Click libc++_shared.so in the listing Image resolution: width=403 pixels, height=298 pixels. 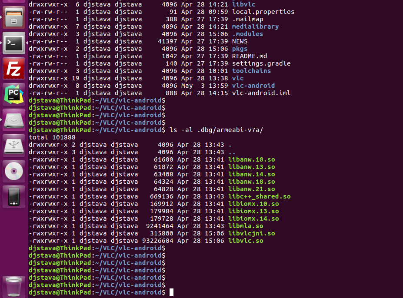pos(259,196)
